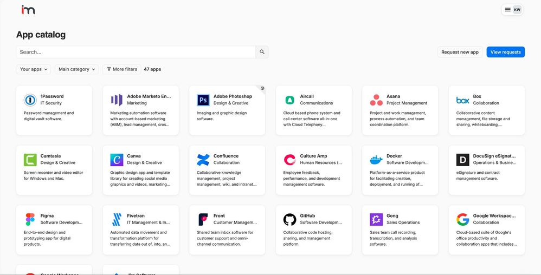Click the Confluence logo icon
541x275 pixels.
point(203,160)
